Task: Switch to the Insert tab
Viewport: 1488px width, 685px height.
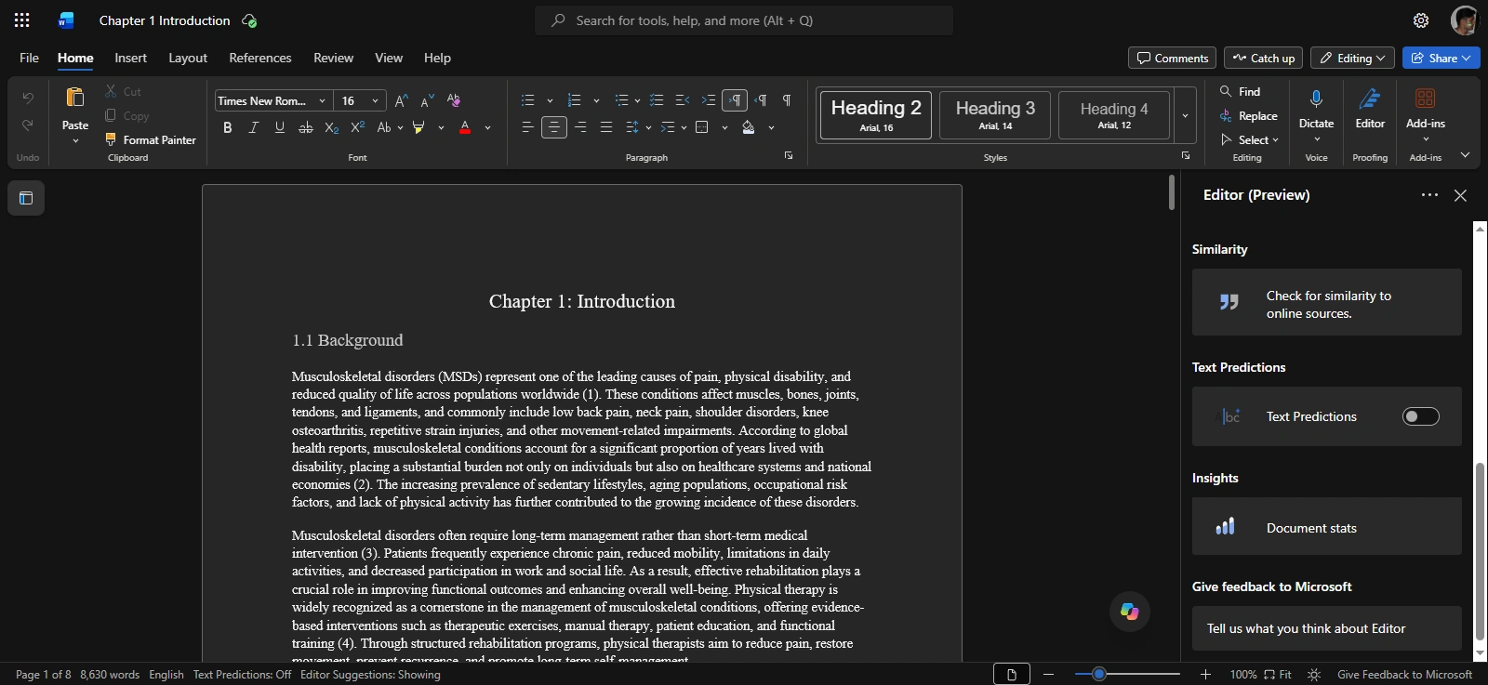Action: pyautogui.click(x=131, y=58)
